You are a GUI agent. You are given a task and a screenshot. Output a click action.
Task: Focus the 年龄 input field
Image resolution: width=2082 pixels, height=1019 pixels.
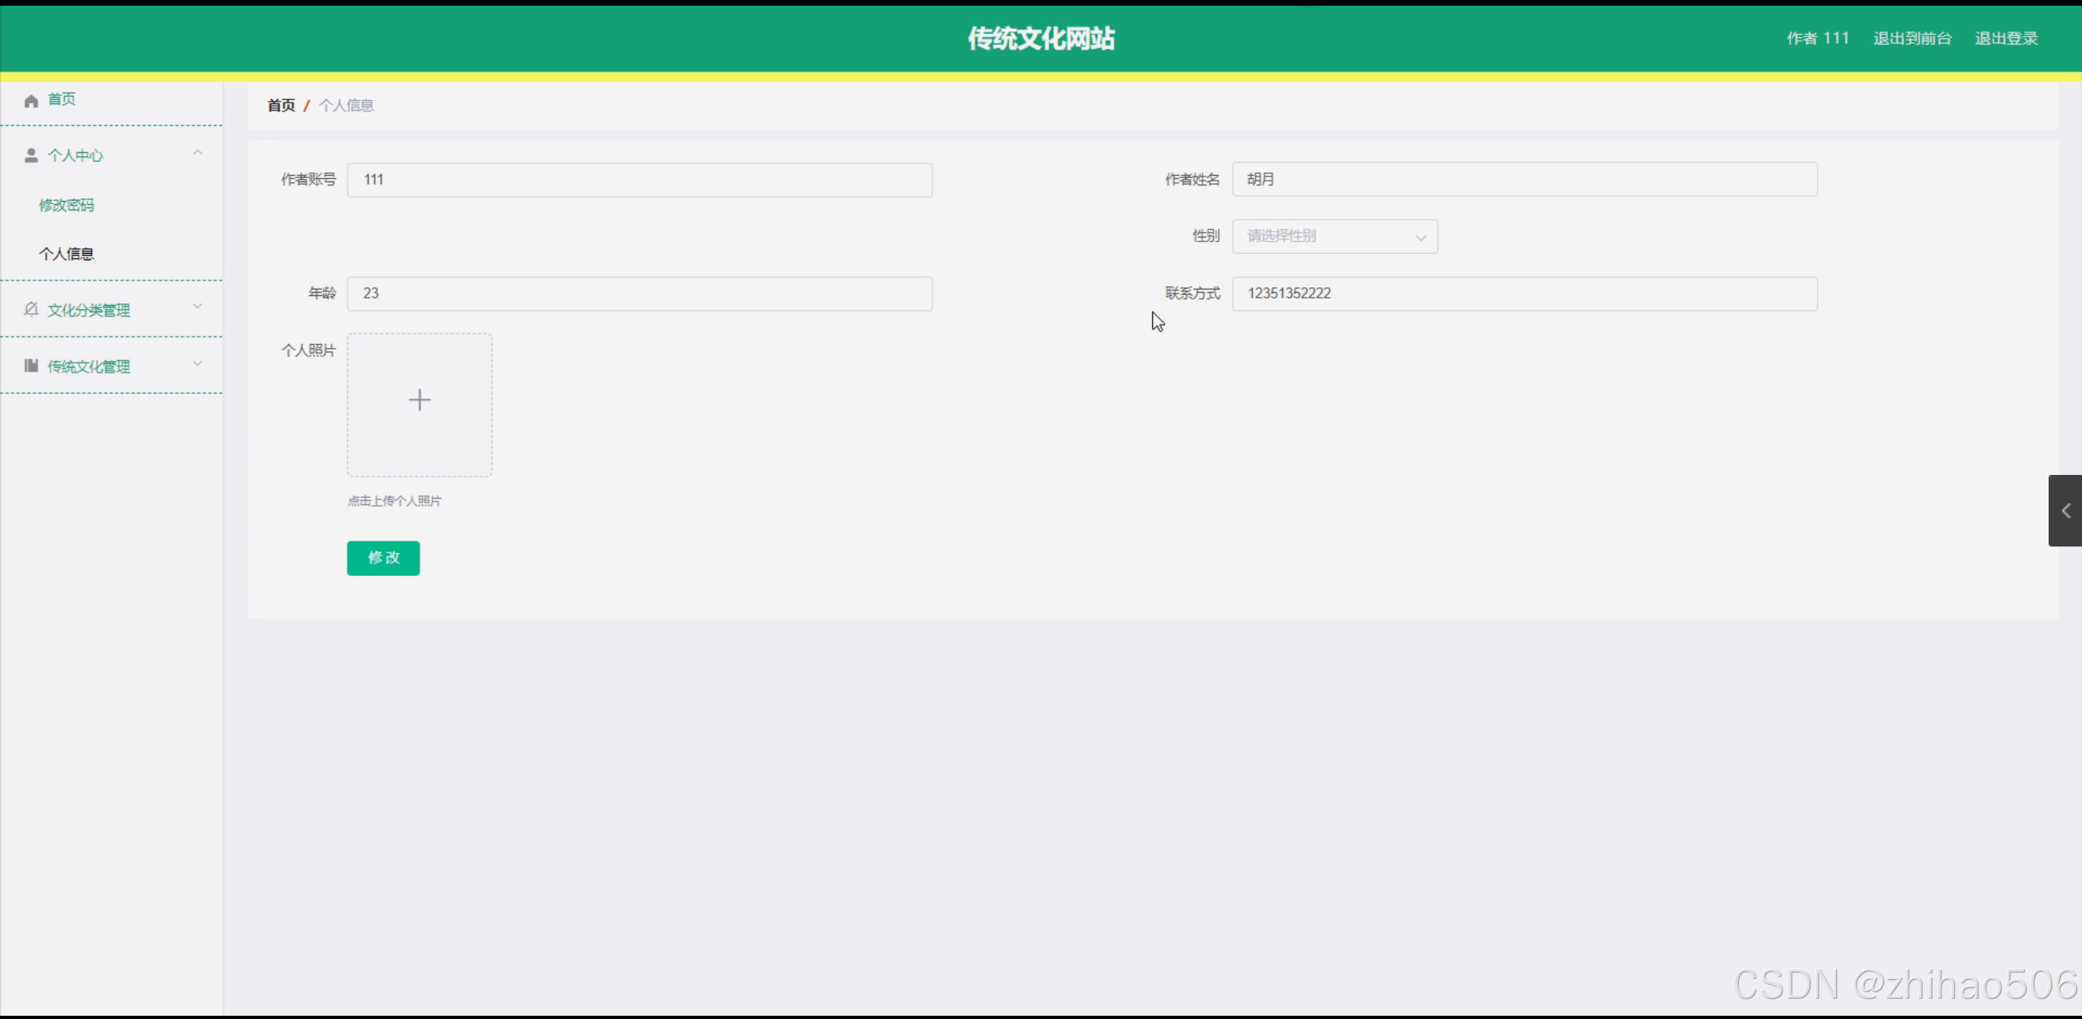(x=639, y=294)
